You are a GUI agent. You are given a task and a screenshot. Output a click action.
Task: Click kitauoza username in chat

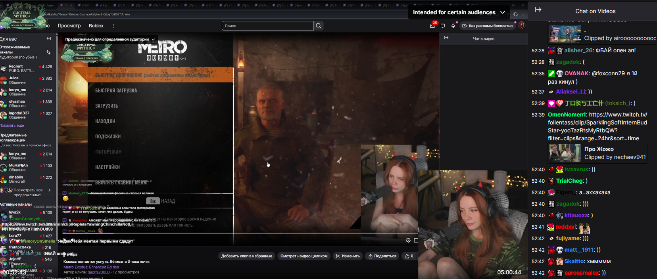pos(576,215)
